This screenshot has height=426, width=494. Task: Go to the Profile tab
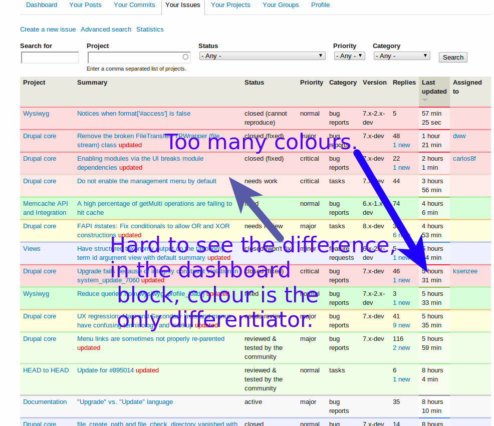pyautogui.click(x=320, y=5)
